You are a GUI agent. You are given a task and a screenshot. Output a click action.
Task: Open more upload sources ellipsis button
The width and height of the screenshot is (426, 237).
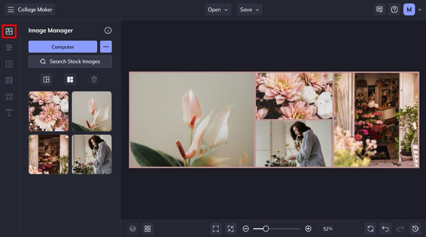pos(106,47)
